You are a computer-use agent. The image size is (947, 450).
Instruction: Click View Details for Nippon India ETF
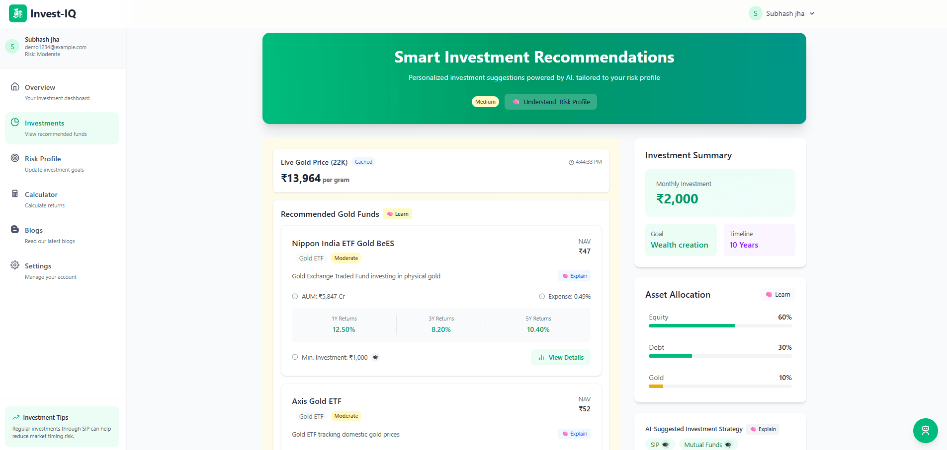561,357
